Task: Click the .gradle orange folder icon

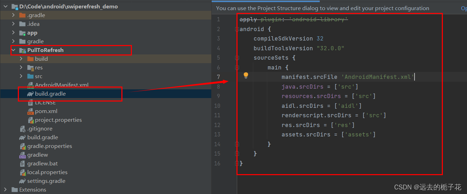Action: click(22, 15)
